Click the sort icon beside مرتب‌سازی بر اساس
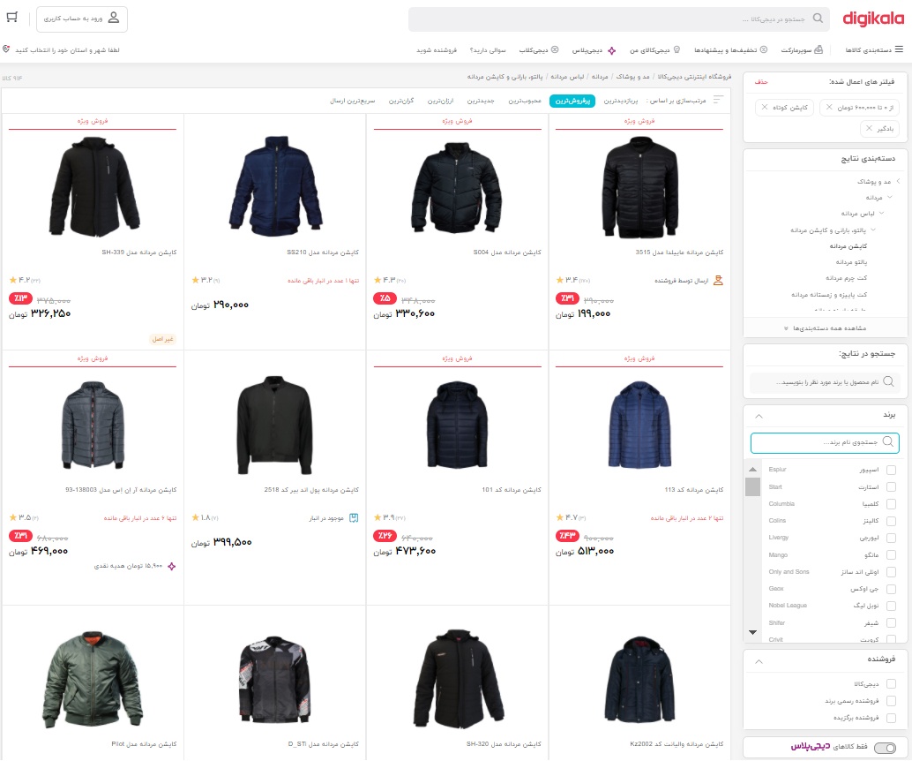This screenshot has height=761, width=912. click(x=719, y=101)
